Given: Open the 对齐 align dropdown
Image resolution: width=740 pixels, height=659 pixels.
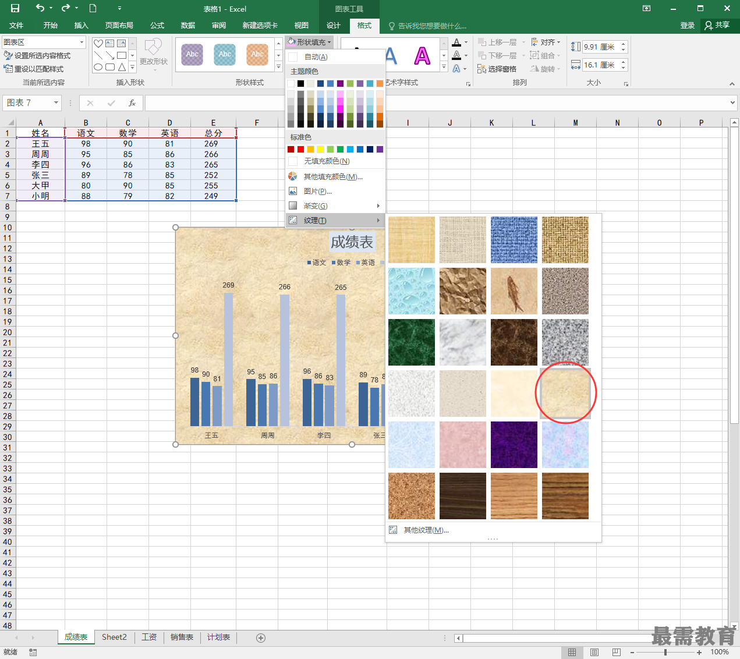Looking at the screenshot, I should pos(546,42).
